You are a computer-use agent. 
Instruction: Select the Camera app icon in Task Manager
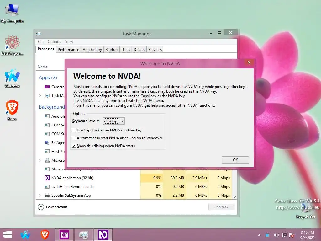47,87
